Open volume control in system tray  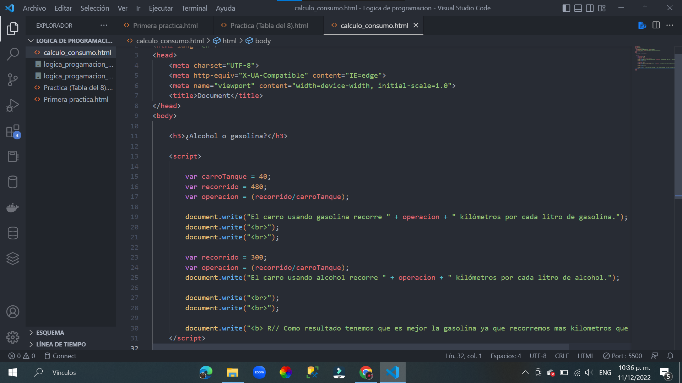[x=589, y=372]
